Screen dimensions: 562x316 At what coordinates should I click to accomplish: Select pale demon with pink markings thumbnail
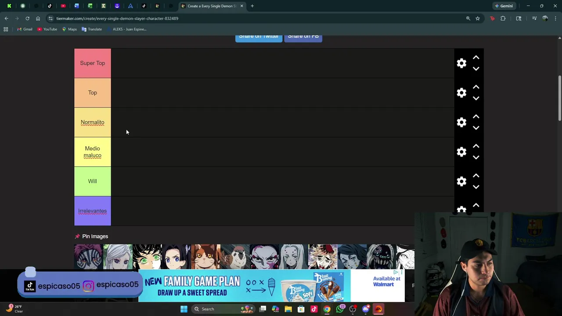pyautogui.click(x=264, y=257)
